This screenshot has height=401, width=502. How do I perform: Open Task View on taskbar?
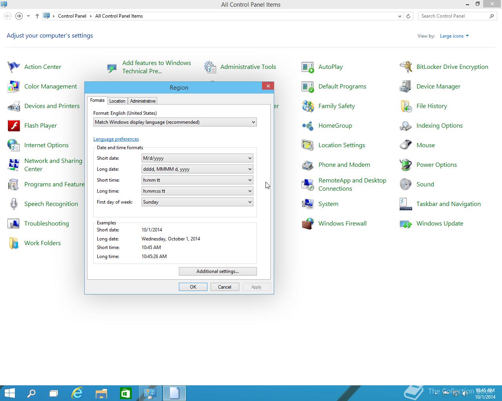coord(54,393)
